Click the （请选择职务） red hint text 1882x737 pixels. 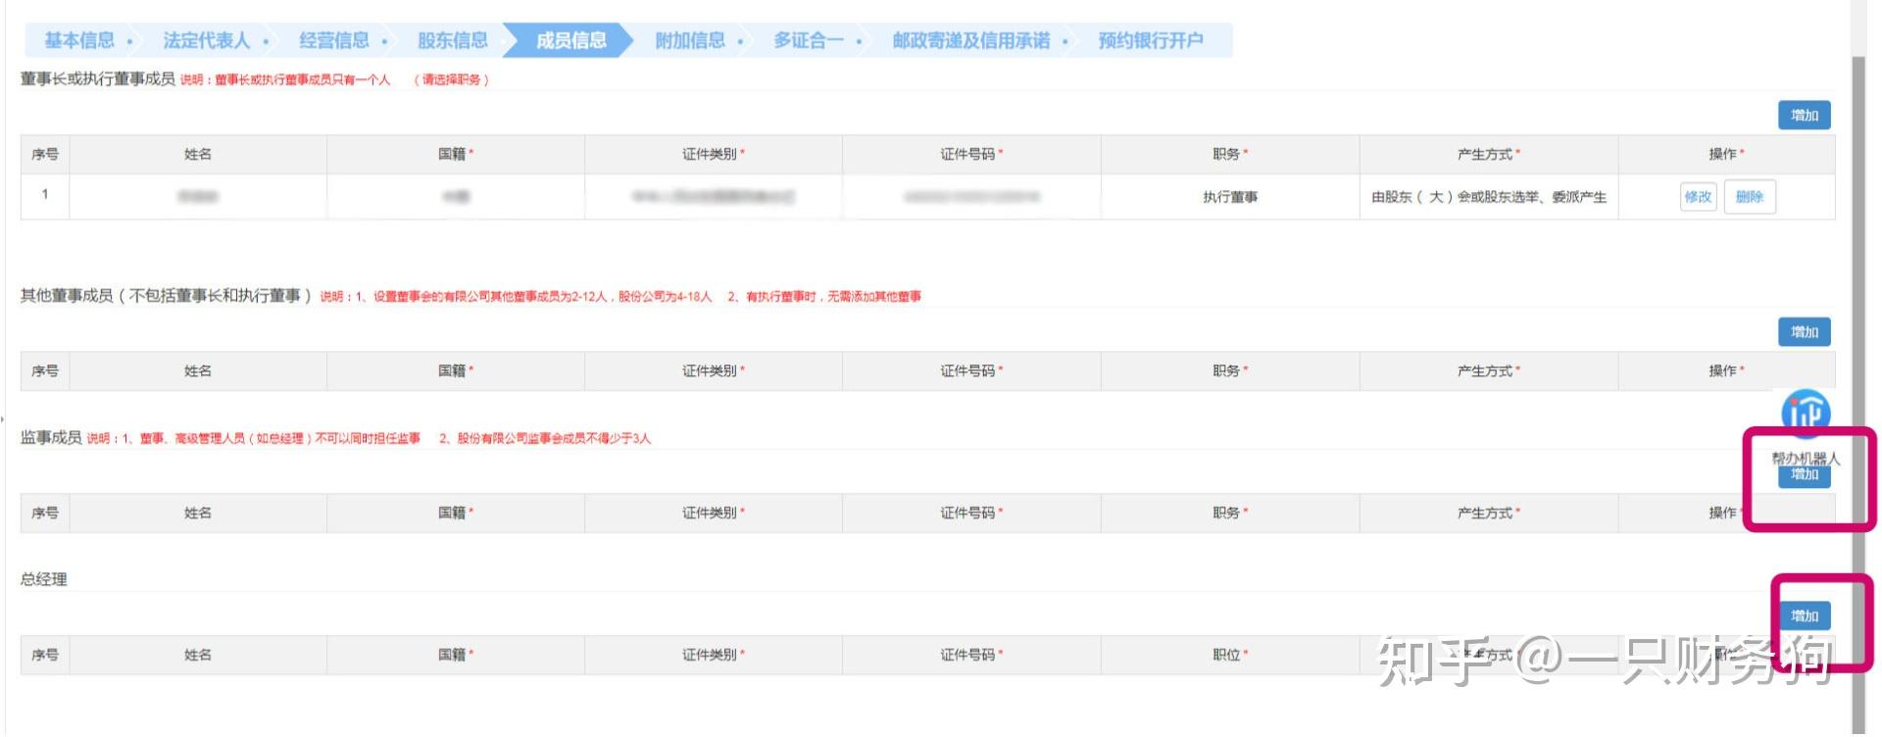[x=451, y=80]
